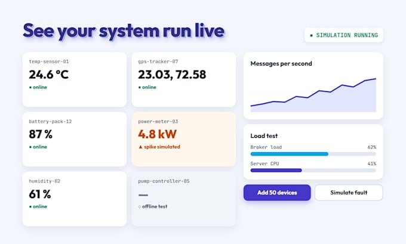Click the Messages per second line chart

point(313,95)
